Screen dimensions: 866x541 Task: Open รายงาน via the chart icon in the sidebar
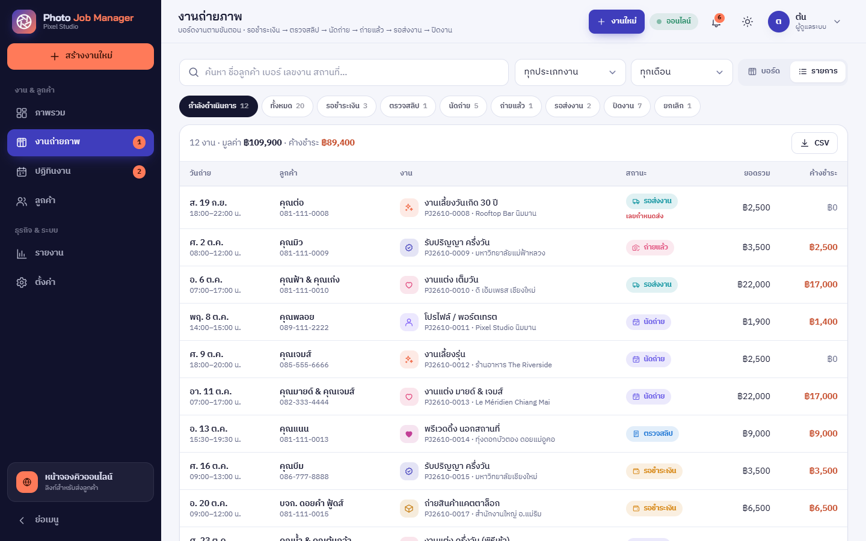click(x=22, y=254)
